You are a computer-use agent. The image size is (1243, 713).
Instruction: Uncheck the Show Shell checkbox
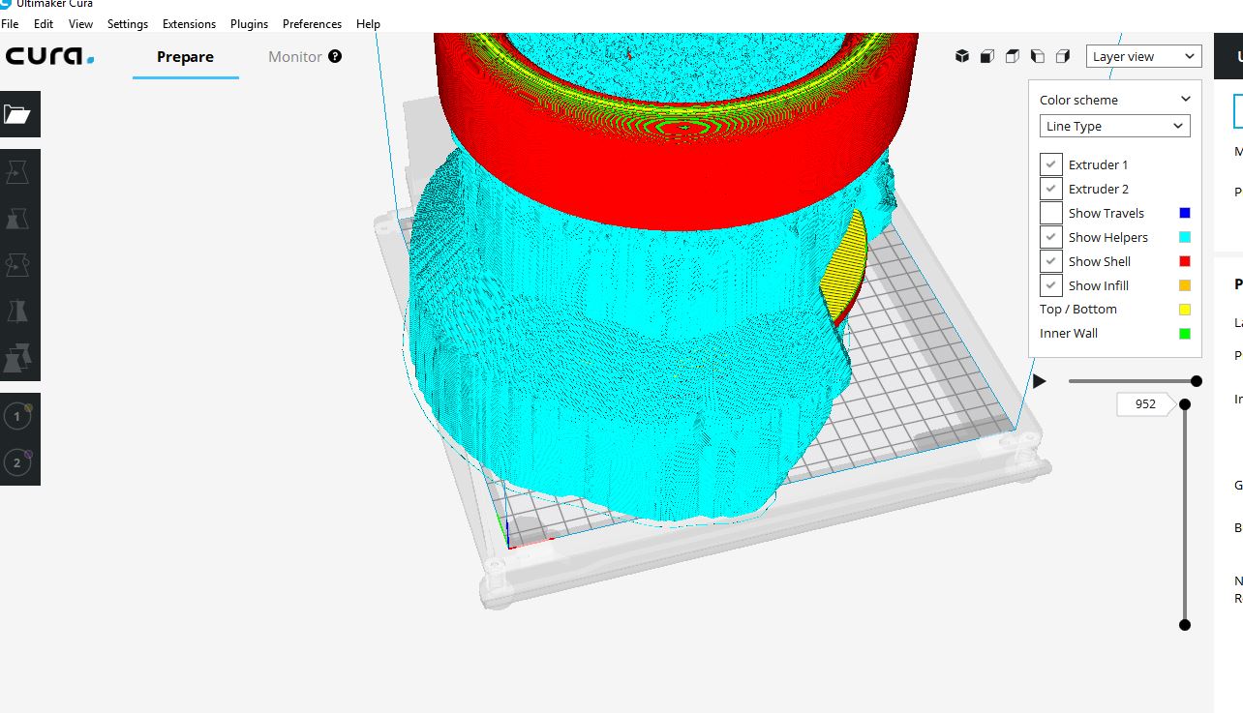1051,261
